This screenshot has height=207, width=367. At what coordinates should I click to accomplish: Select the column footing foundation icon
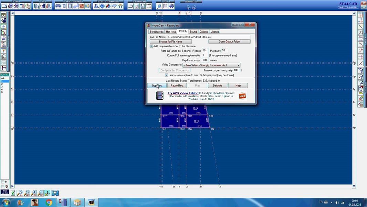96,6
